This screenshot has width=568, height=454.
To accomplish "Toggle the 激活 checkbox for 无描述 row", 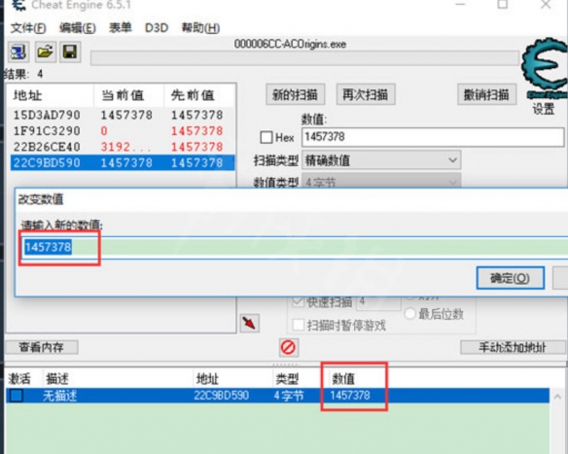I will [x=17, y=396].
